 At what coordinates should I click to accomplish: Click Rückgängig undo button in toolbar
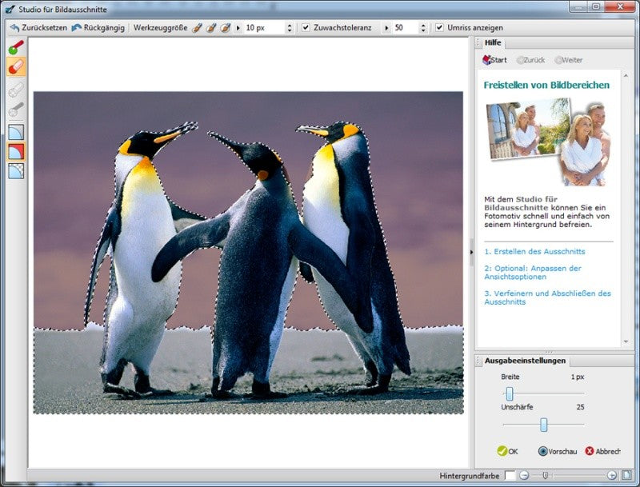coord(98,28)
